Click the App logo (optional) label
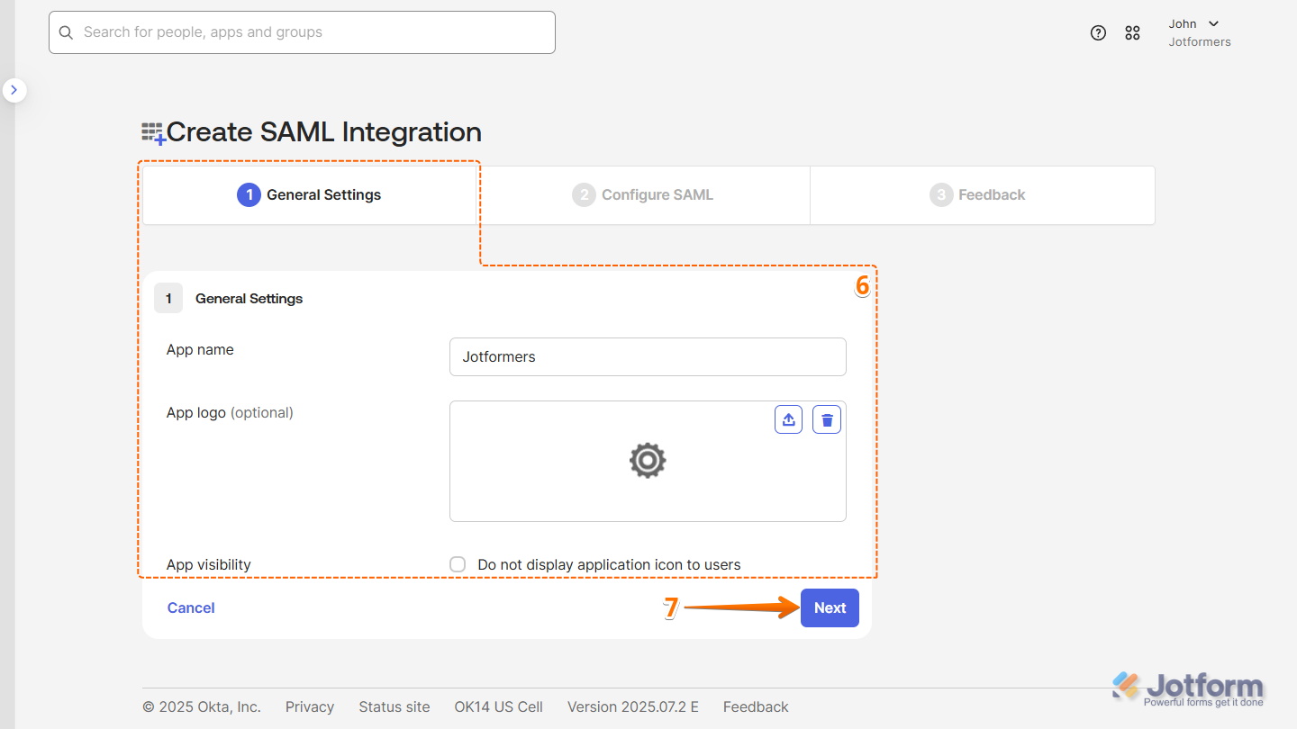This screenshot has height=729, width=1297. coord(230,412)
